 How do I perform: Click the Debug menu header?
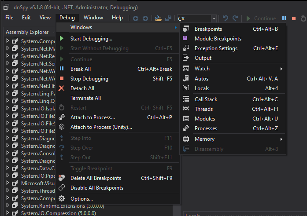click(x=67, y=18)
